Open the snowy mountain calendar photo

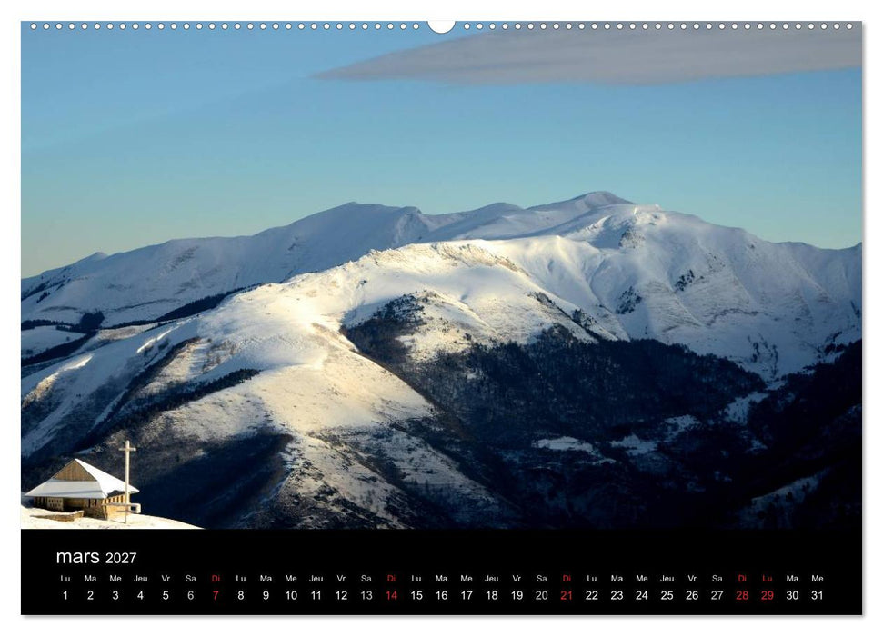point(442,275)
